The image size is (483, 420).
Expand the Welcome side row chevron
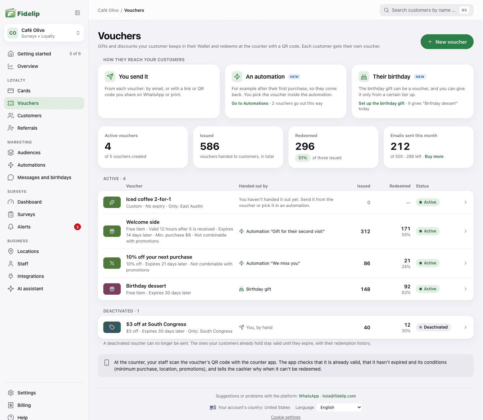pyautogui.click(x=466, y=231)
